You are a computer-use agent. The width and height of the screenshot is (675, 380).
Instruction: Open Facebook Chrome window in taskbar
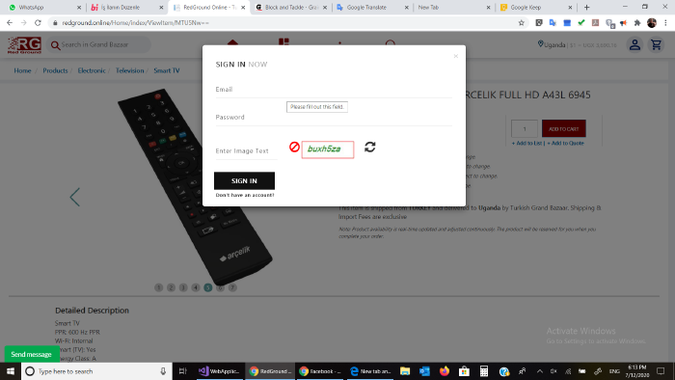tap(320, 371)
